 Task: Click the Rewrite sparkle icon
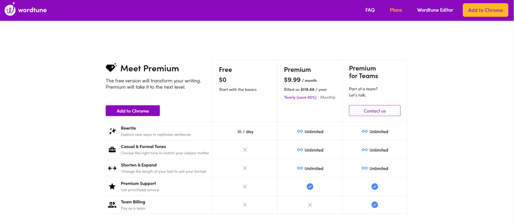112,131
